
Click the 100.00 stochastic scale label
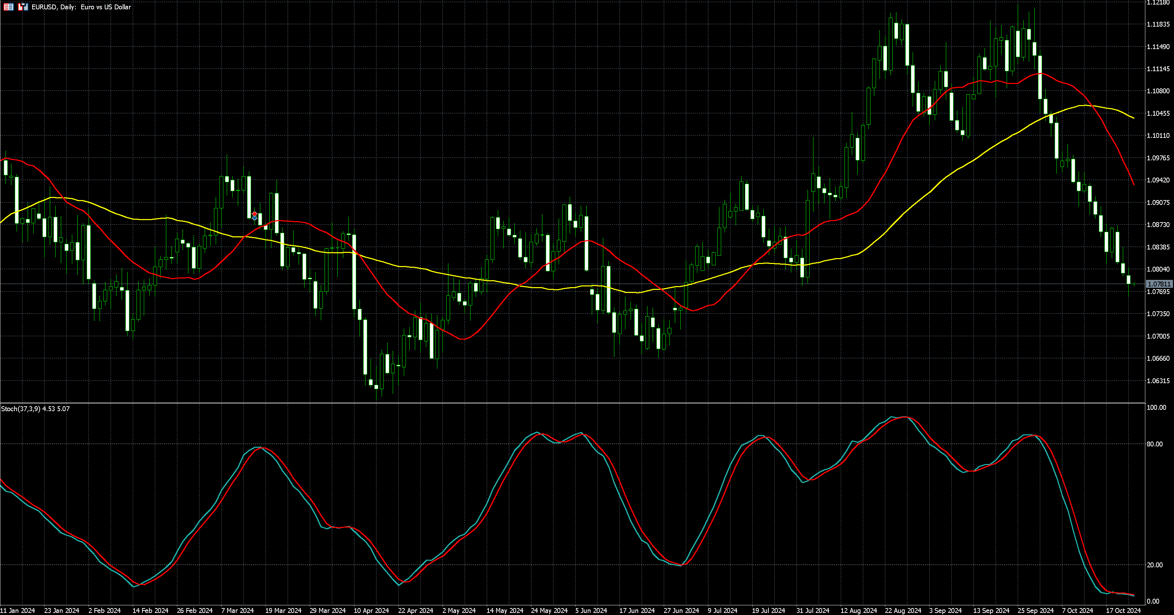[x=1156, y=408]
